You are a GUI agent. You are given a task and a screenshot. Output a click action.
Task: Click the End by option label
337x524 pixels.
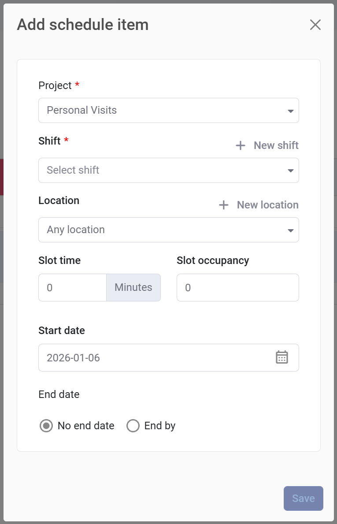point(160,426)
